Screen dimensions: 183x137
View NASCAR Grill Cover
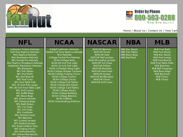click(102, 82)
